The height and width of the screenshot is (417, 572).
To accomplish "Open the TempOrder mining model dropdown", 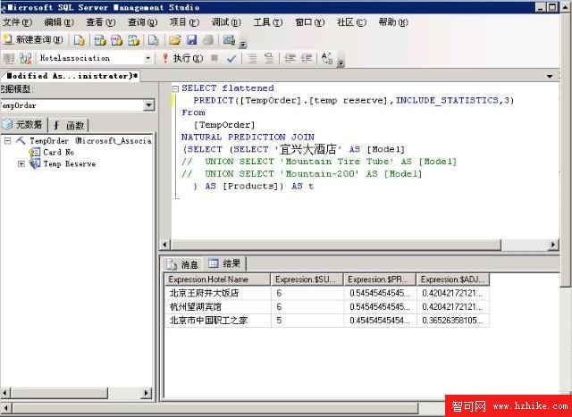I will click(148, 105).
